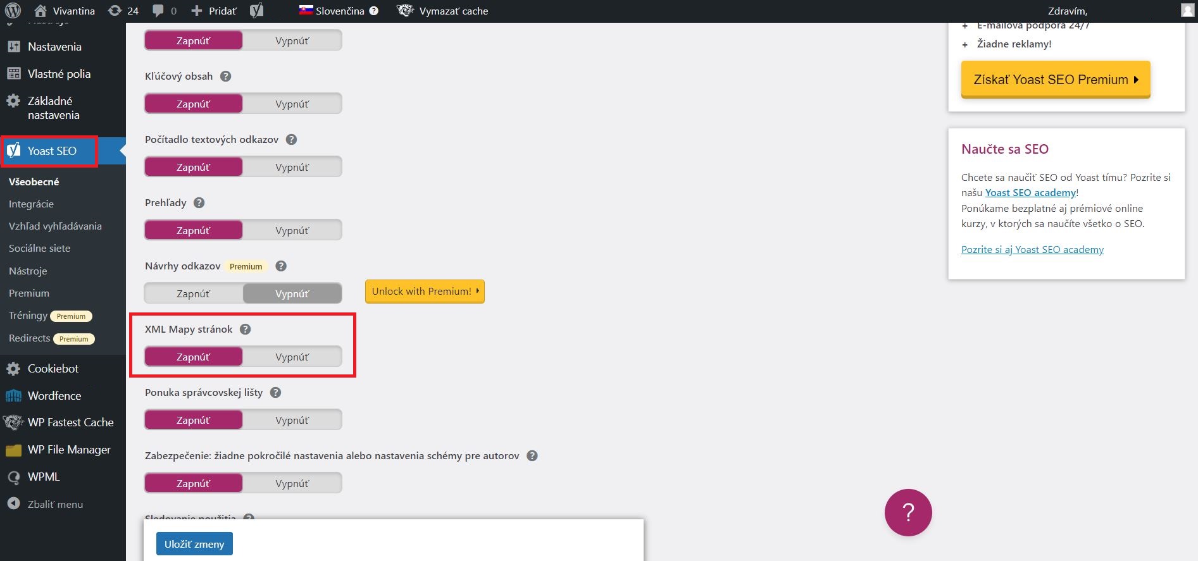Viewport: 1198px width, 561px height.
Task: Show help for Kľúčový obsah
Action: point(225,77)
